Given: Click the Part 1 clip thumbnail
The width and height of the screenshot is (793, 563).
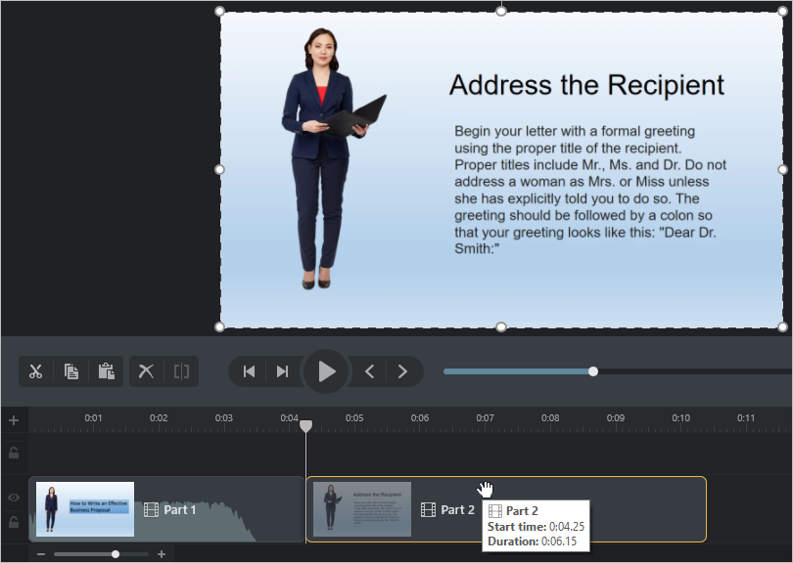Looking at the screenshot, I should pos(85,509).
